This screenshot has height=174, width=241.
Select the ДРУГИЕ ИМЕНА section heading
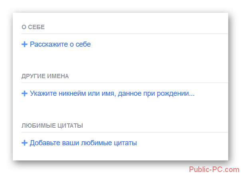click(x=45, y=76)
